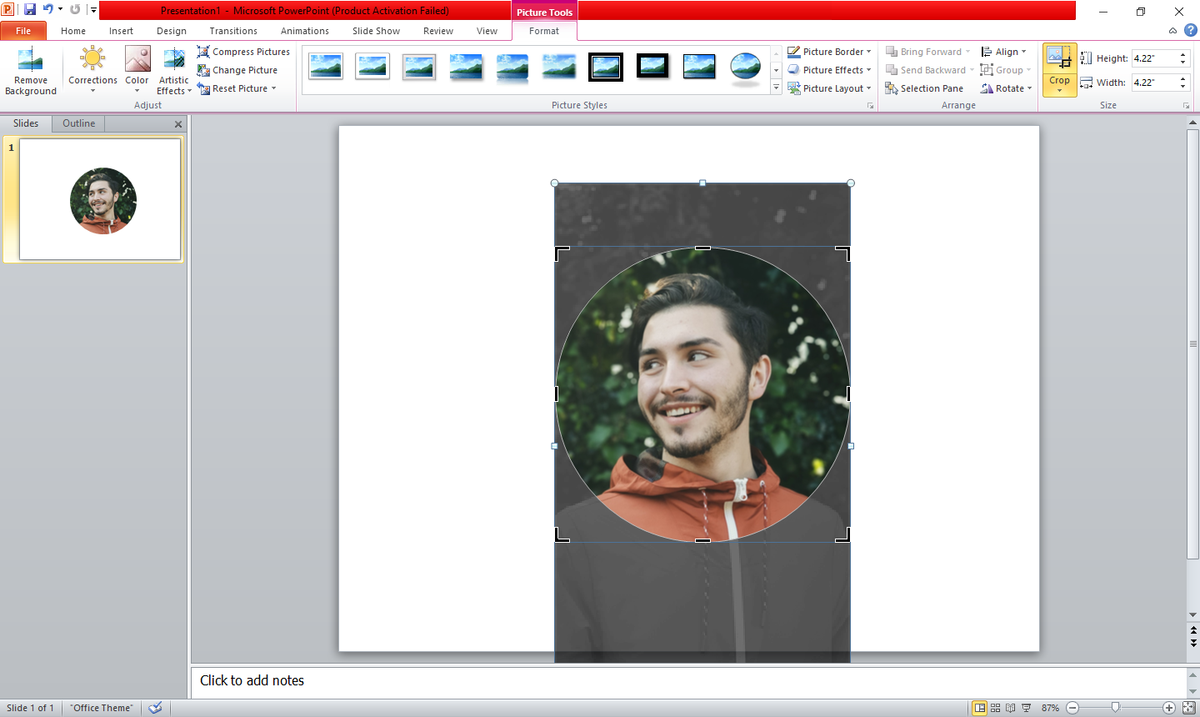
Task: Click the Remove Background icon
Action: [x=31, y=60]
